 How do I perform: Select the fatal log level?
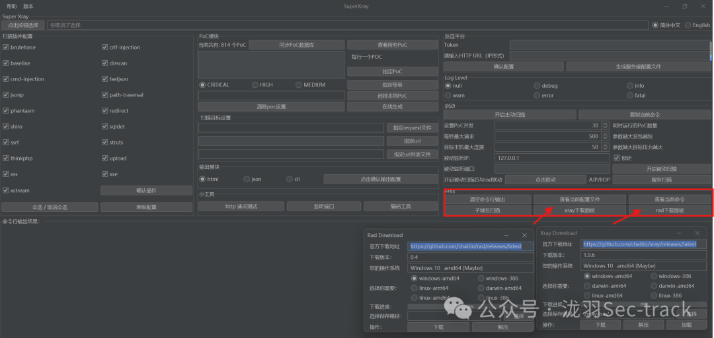[630, 96]
